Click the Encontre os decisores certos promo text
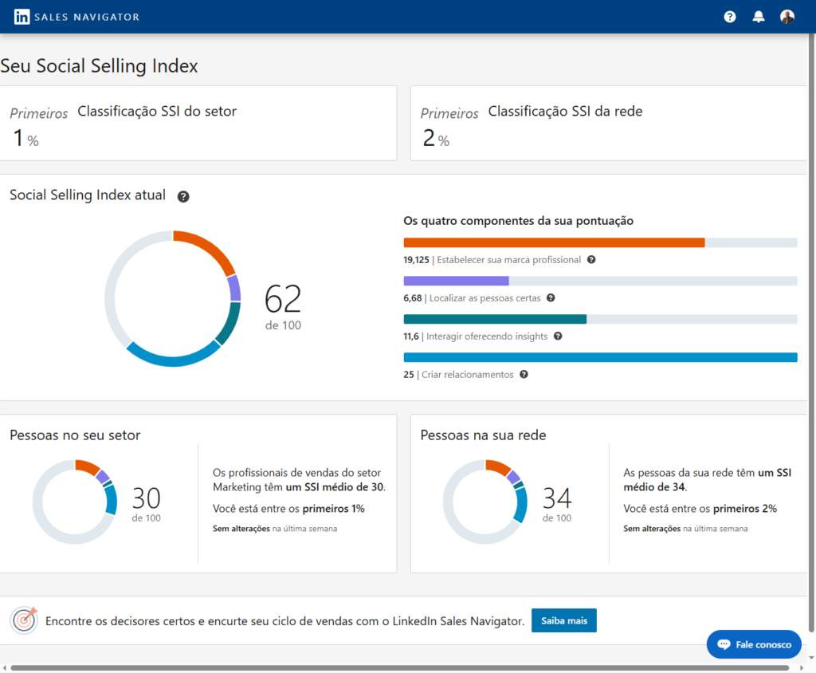This screenshot has width=816, height=673. click(284, 621)
